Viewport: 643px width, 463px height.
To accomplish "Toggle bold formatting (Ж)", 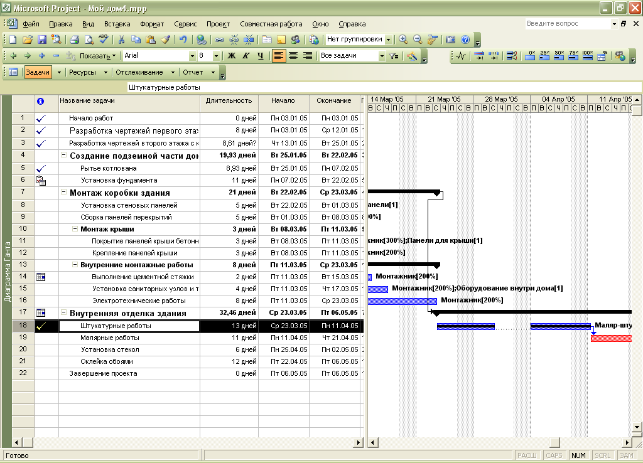I will (x=232, y=56).
